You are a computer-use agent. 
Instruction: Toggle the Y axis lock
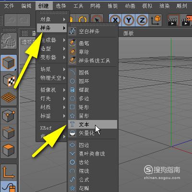point(129,20)
